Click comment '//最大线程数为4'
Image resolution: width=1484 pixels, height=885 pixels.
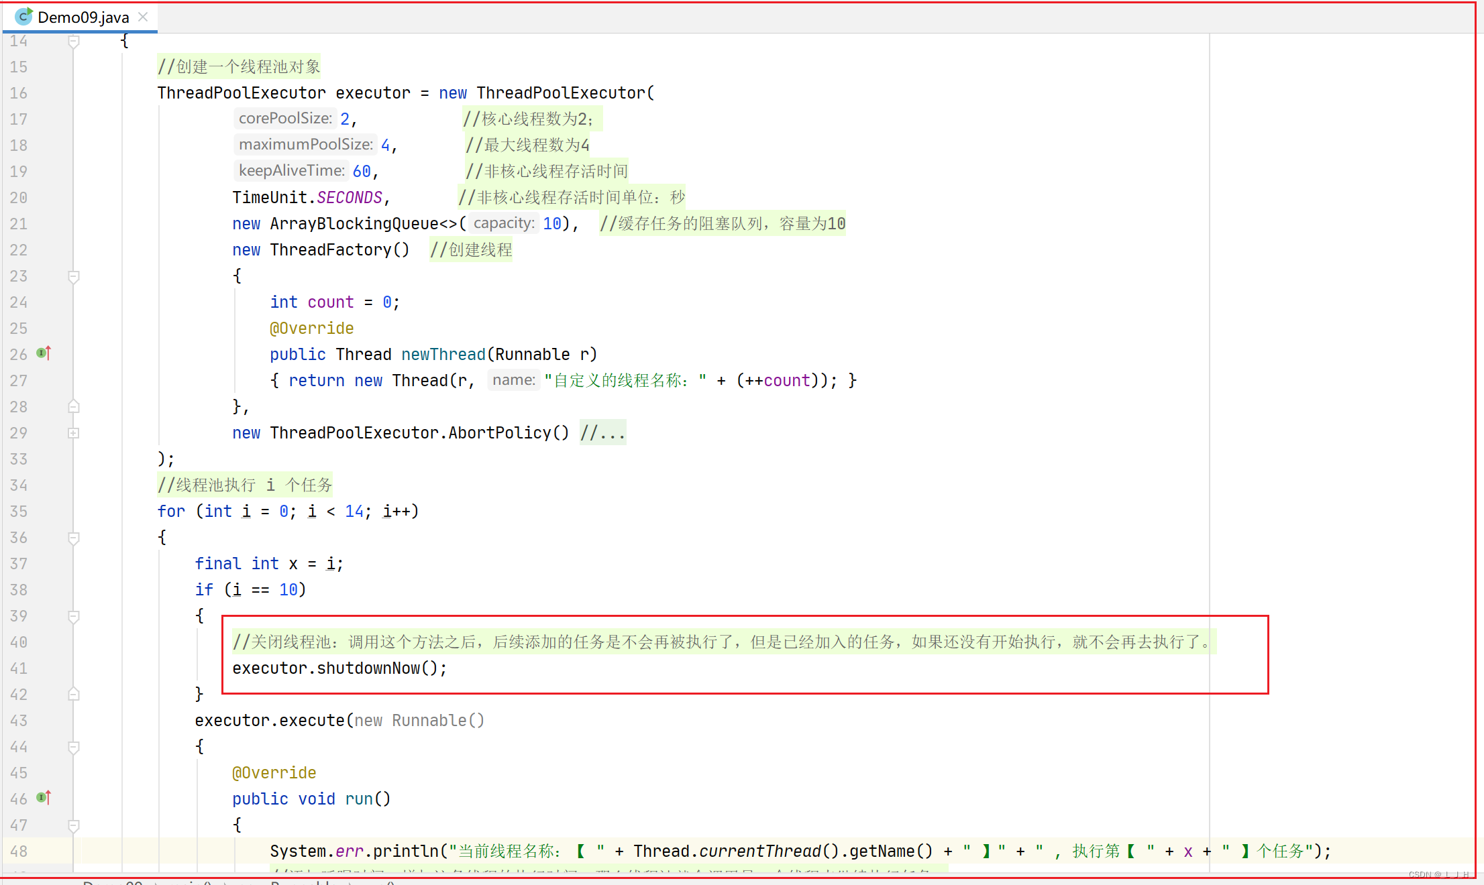(527, 145)
